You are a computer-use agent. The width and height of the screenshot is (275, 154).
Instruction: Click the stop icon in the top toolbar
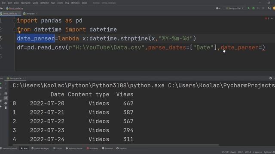pos(263,8)
